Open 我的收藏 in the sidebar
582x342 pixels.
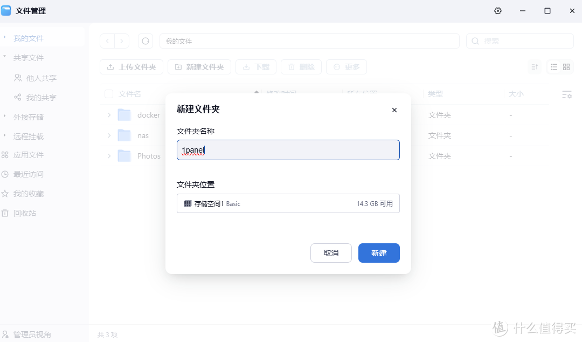click(x=29, y=194)
